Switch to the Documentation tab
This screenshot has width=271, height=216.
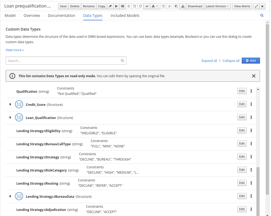pos(61,16)
